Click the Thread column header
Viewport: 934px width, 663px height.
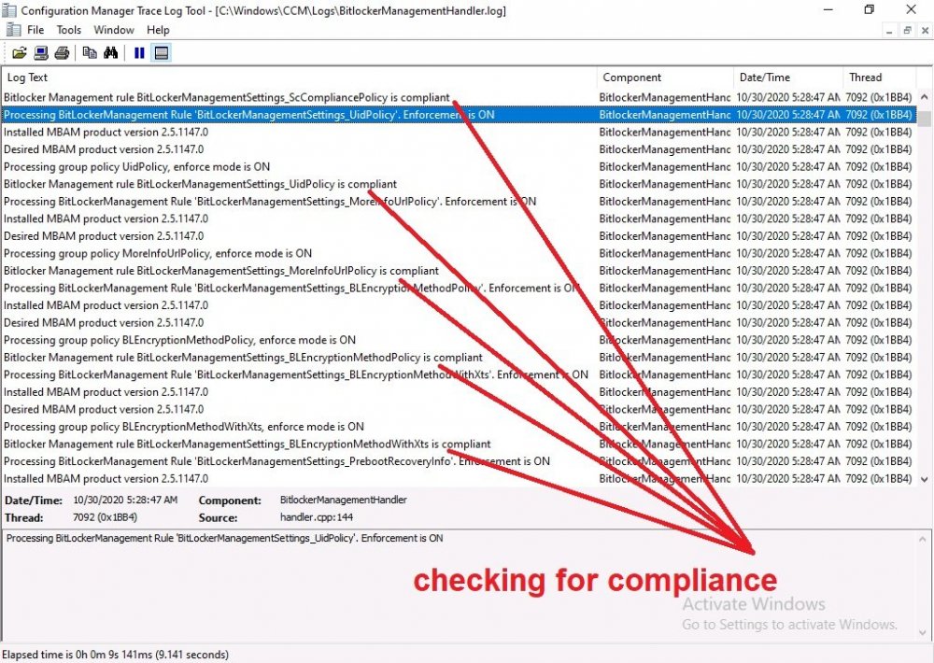[x=880, y=78]
